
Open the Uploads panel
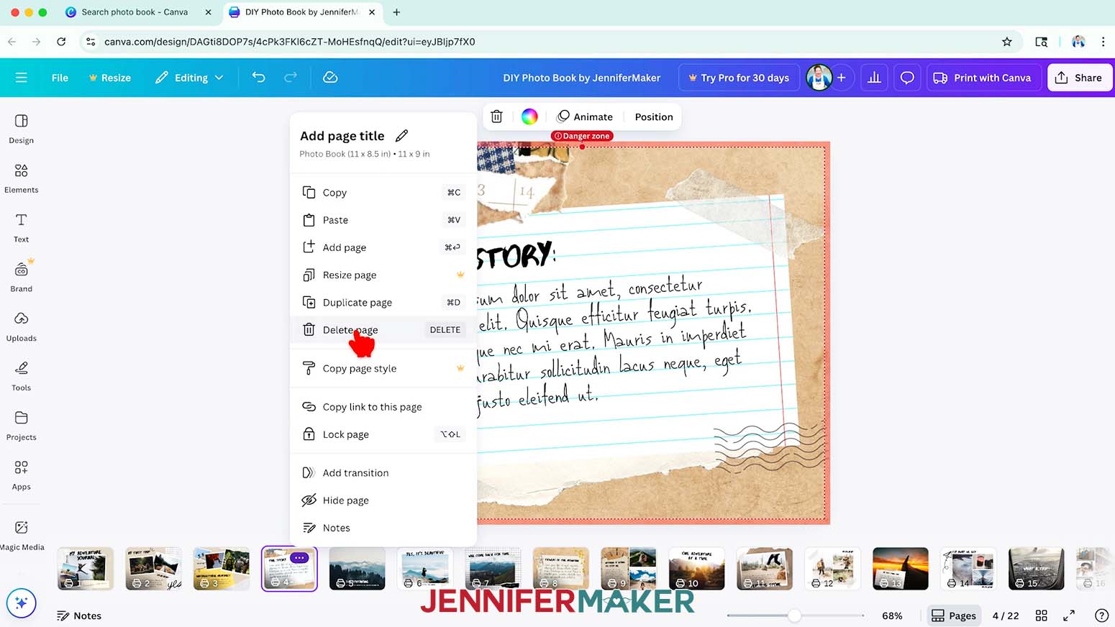[x=21, y=326]
